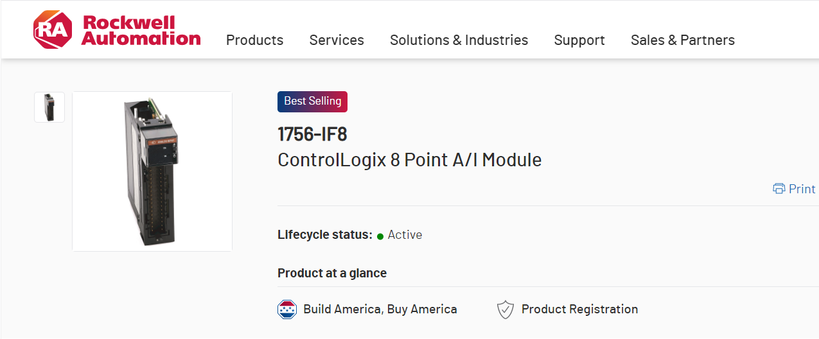The image size is (819, 339).
Task: Click the printer icon
Action: (x=779, y=189)
